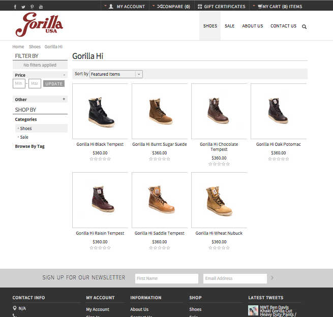The width and height of the screenshot is (333, 317).
Task: Select the Shoes navigation tab
Action: point(210,26)
